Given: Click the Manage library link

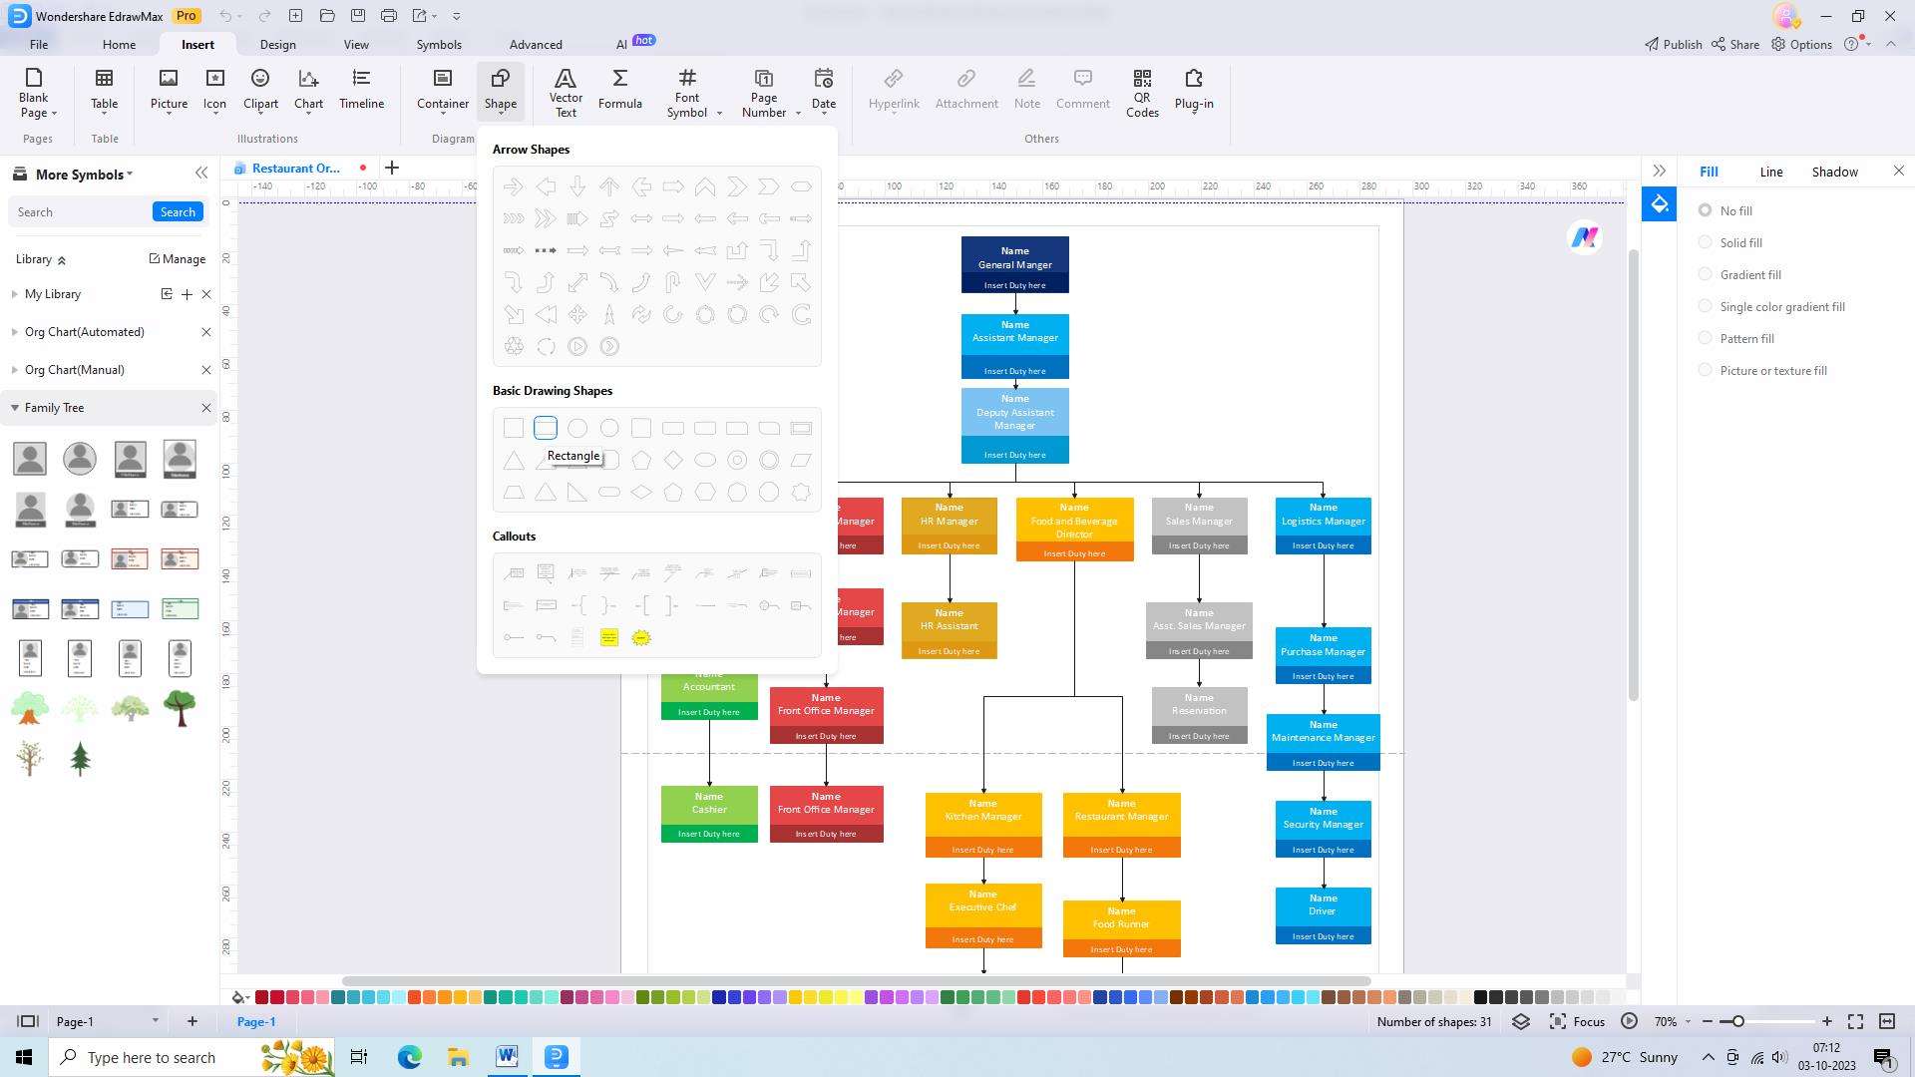Looking at the screenshot, I should point(178,259).
